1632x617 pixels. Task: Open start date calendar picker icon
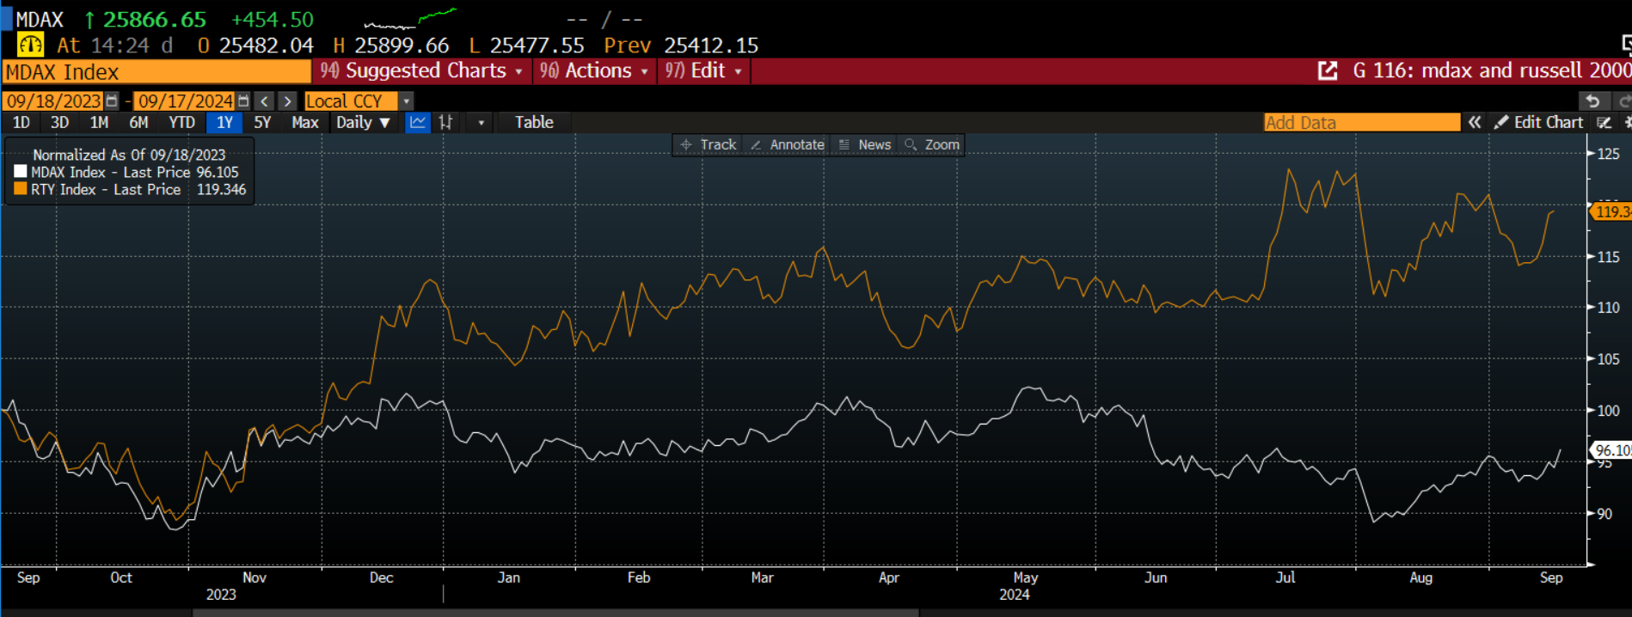tap(111, 101)
